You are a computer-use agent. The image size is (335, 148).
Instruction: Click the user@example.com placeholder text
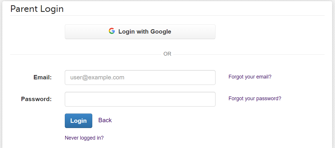(x=97, y=77)
